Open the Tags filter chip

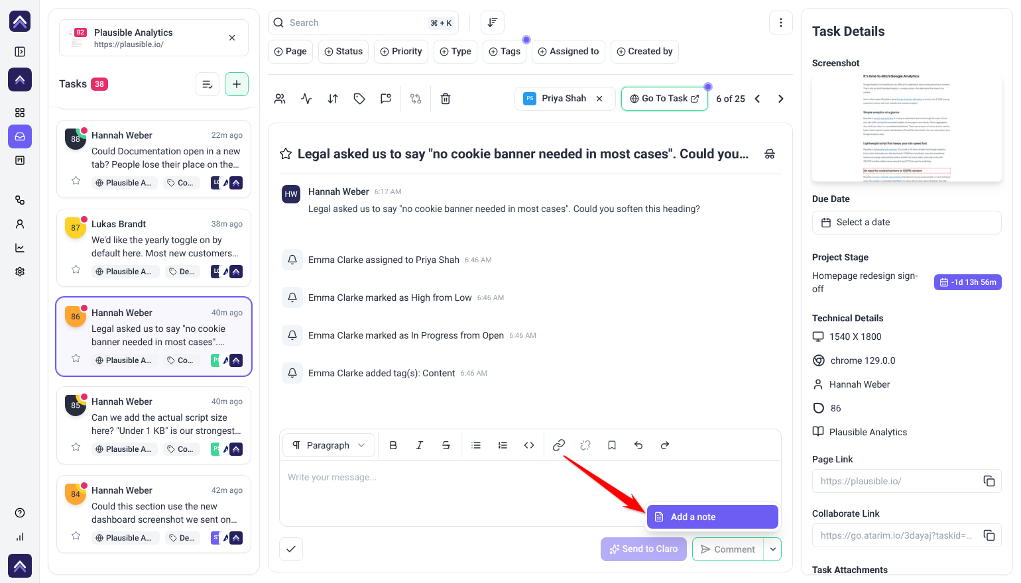(505, 52)
